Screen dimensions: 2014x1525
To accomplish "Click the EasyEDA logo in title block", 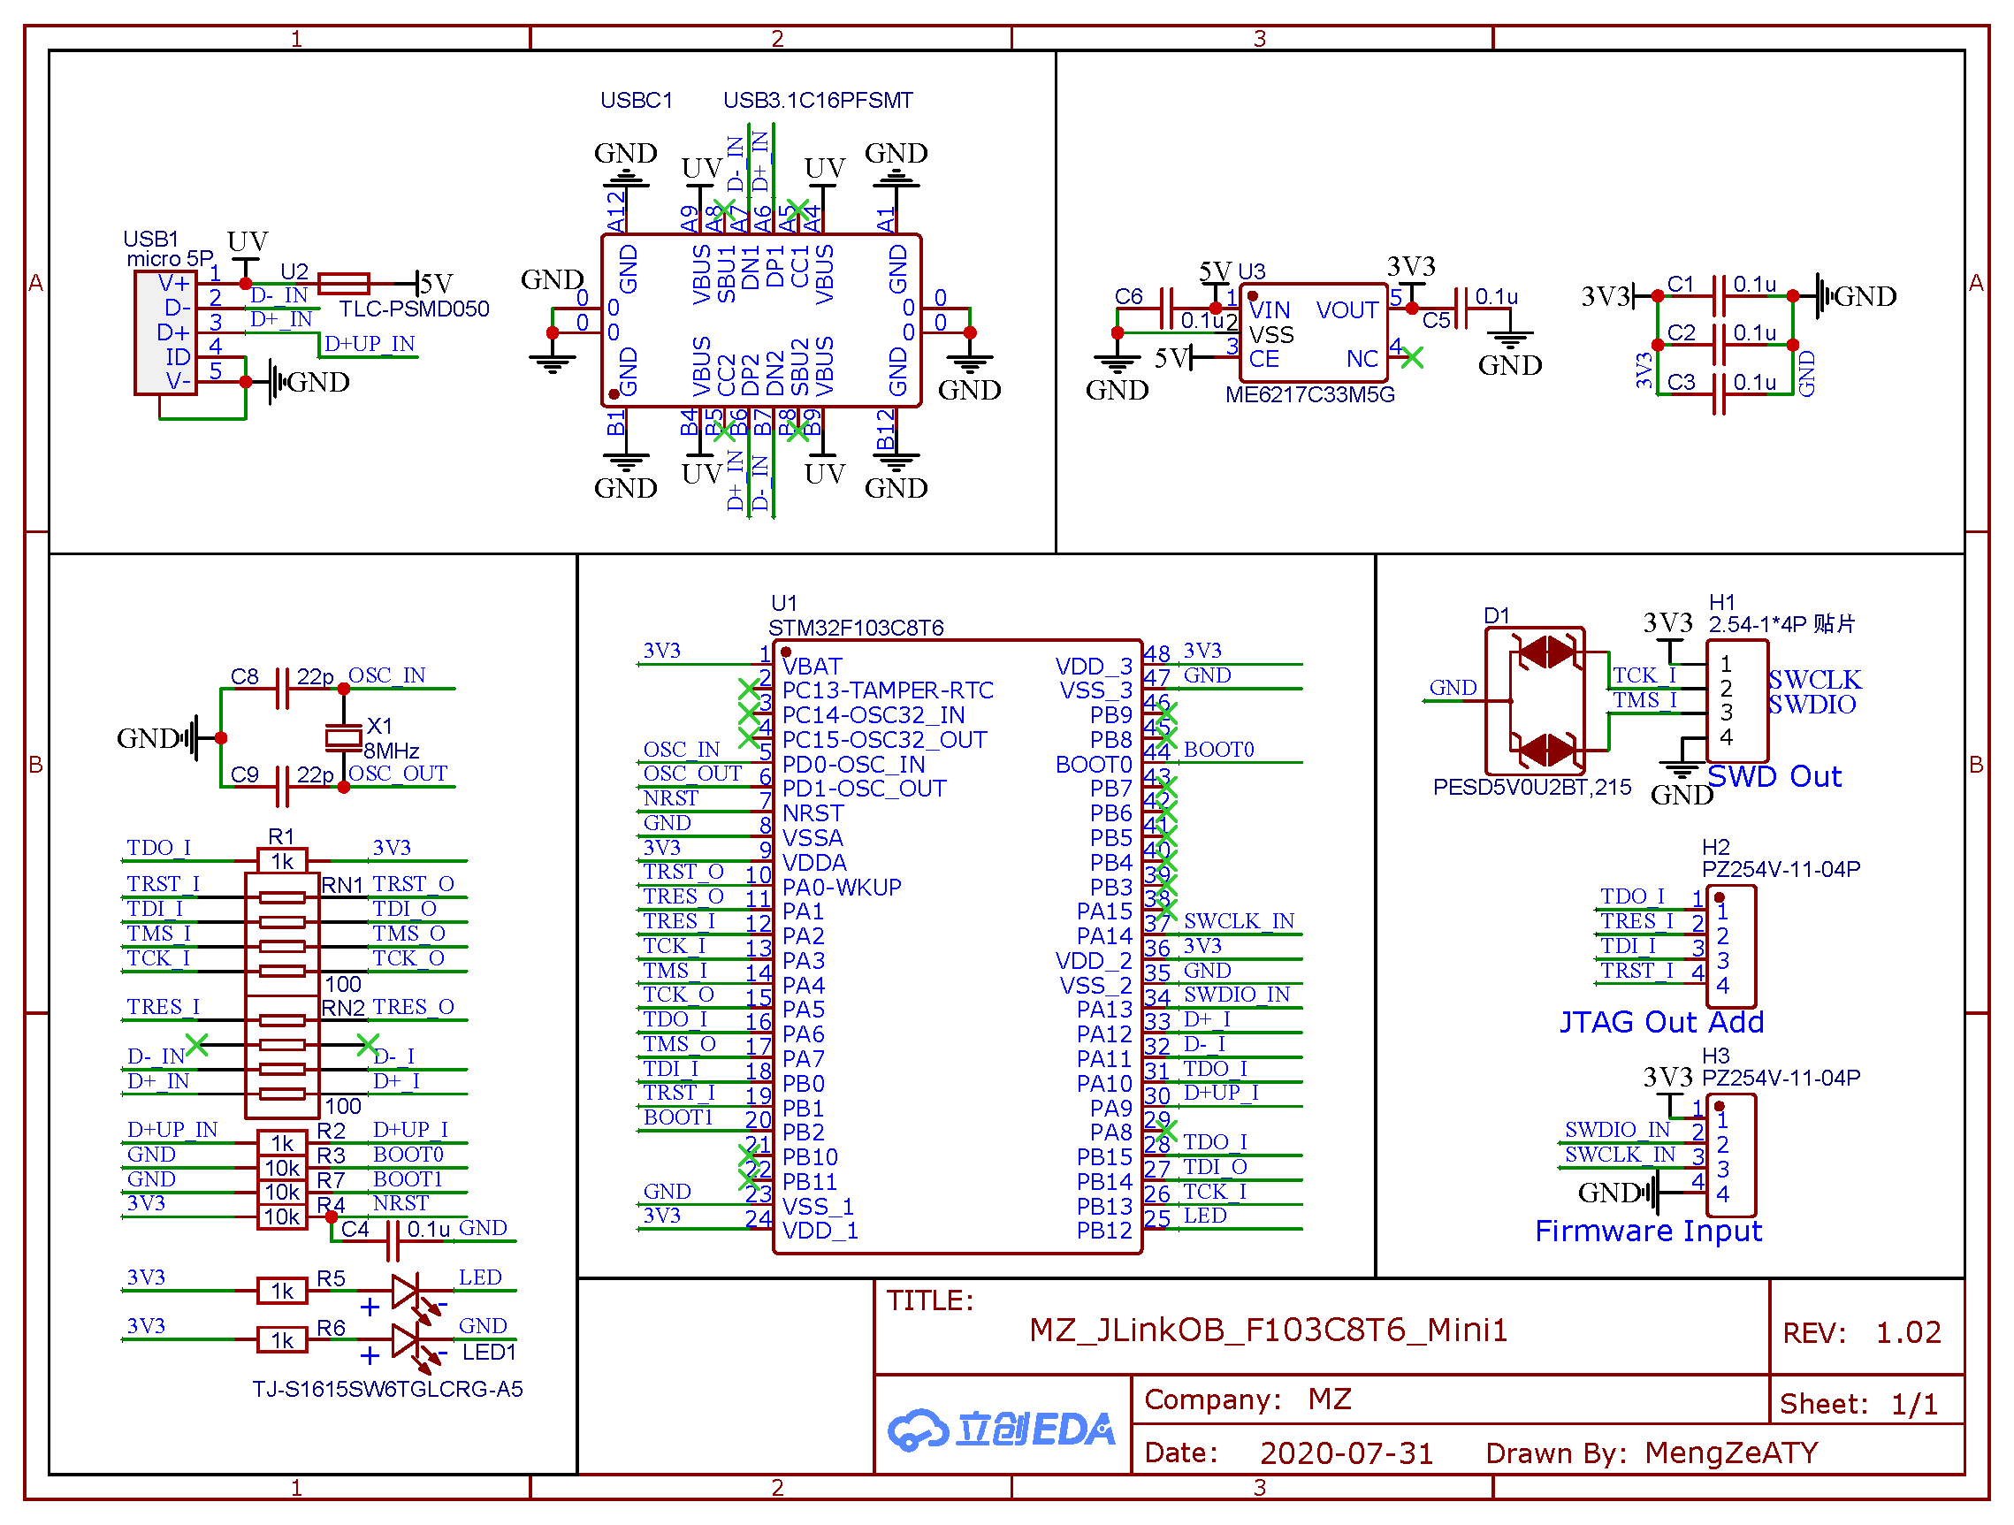I will pos(1002,1430).
